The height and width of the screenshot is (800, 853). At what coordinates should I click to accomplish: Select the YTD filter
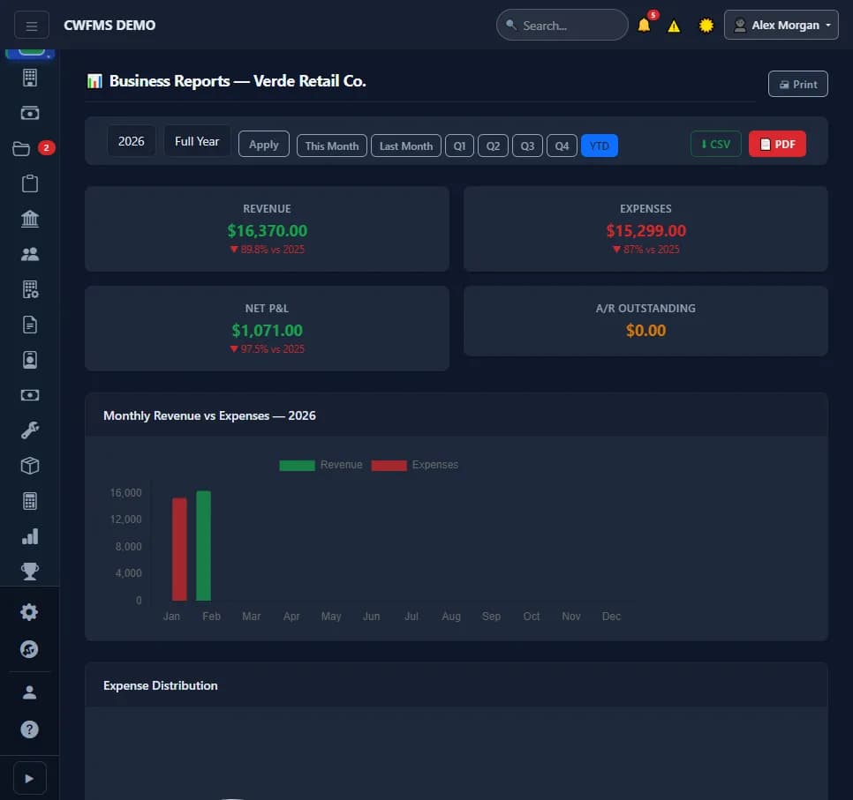point(600,146)
